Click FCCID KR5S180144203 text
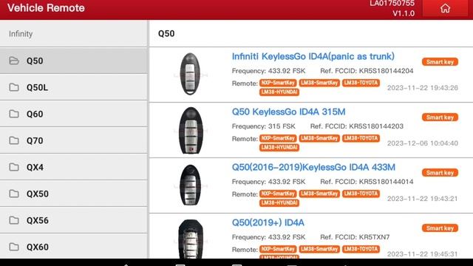The width and height of the screenshot is (473, 266). tap(356, 126)
